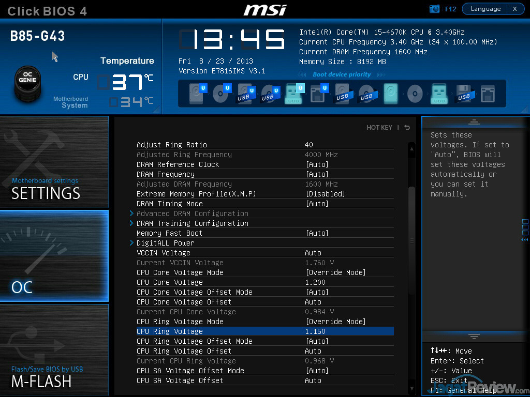The height and width of the screenshot is (397, 530).
Task: Select the highlighted legacy hard disk boot icon
Action: tap(391, 94)
